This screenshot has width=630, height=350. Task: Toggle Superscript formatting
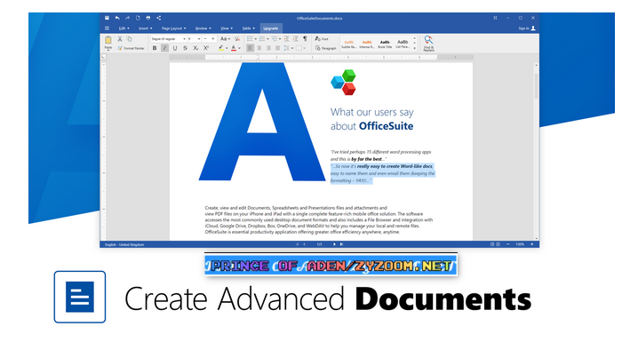click(206, 48)
